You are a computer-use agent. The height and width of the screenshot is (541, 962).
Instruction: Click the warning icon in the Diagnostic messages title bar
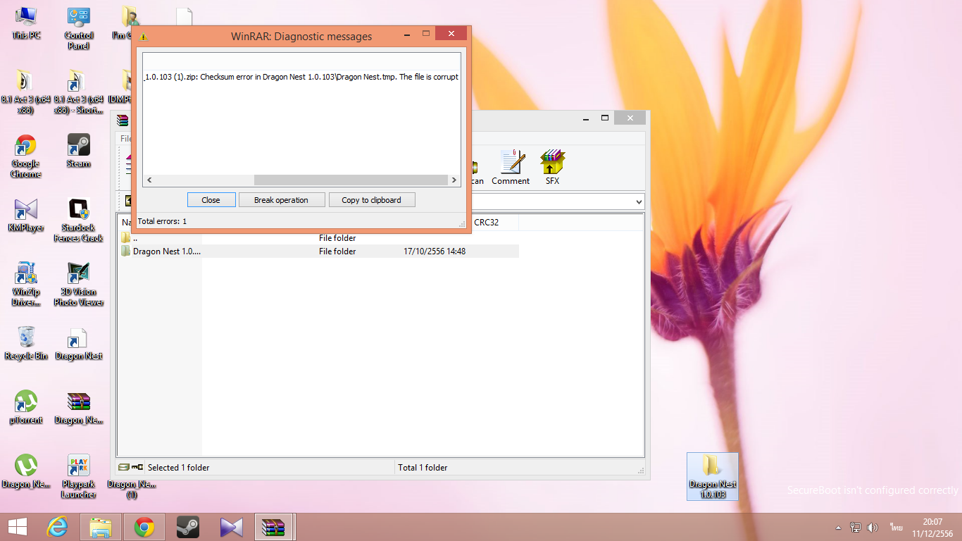coord(144,36)
